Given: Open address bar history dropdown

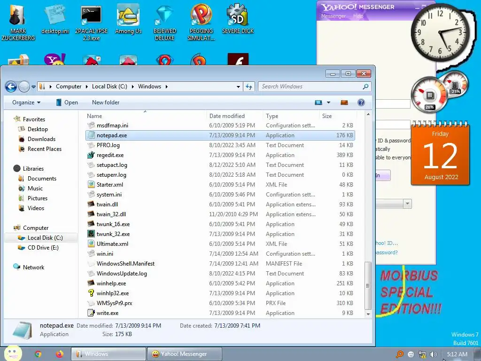Looking at the screenshot, I should pyautogui.click(x=238, y=87).
